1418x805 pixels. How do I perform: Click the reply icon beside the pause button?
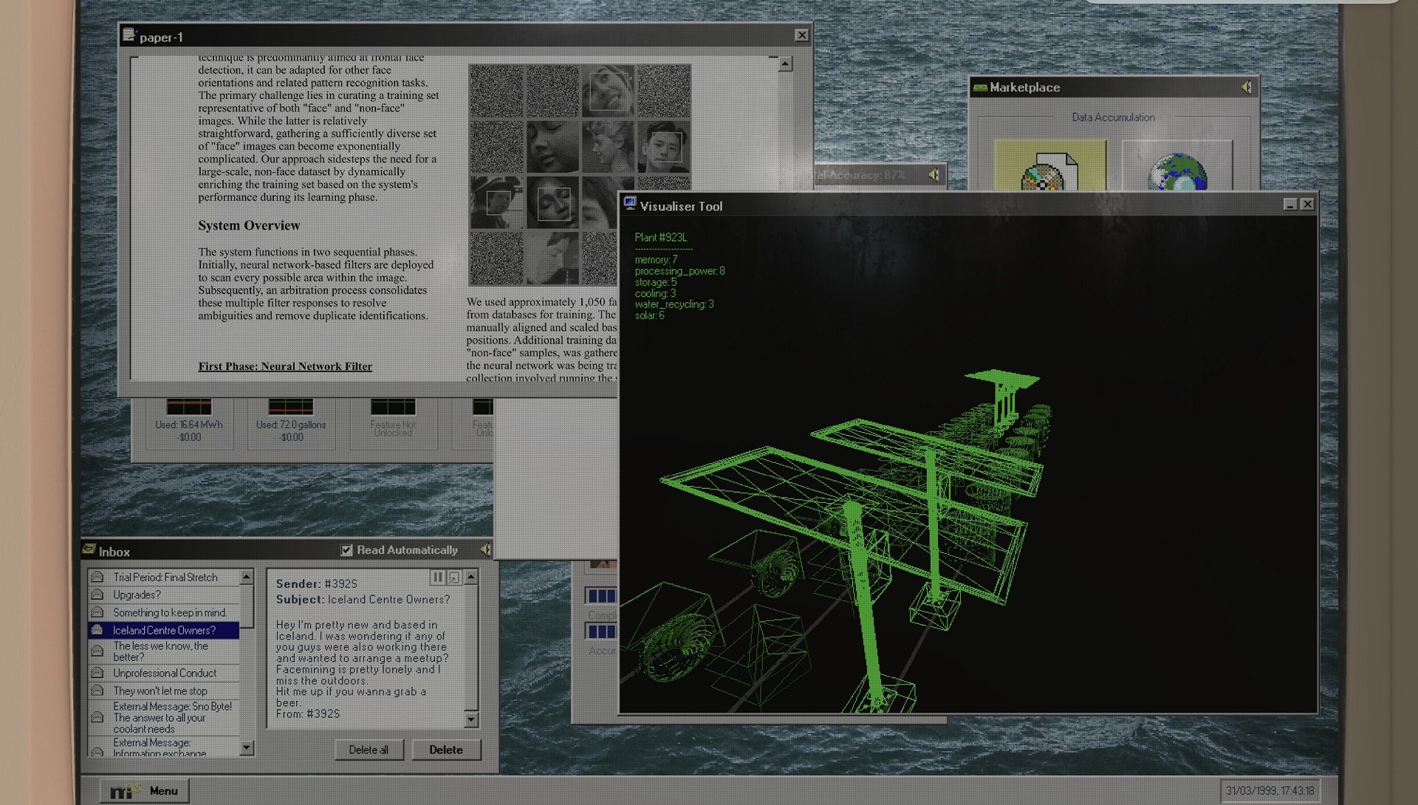(x=453, y=578)
